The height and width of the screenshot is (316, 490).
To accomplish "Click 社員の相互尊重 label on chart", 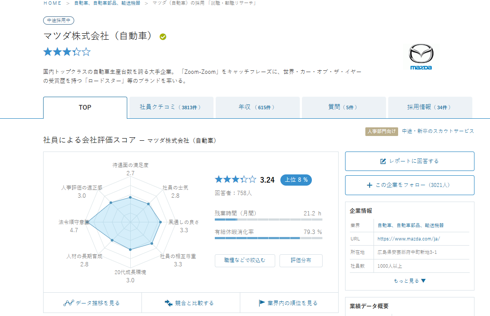I will pyautogui.click(x=178, y=256).
